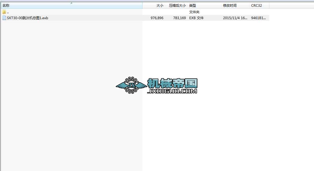
Task: Select the SKT30-00 exb file icon
Action: (4, 18)
